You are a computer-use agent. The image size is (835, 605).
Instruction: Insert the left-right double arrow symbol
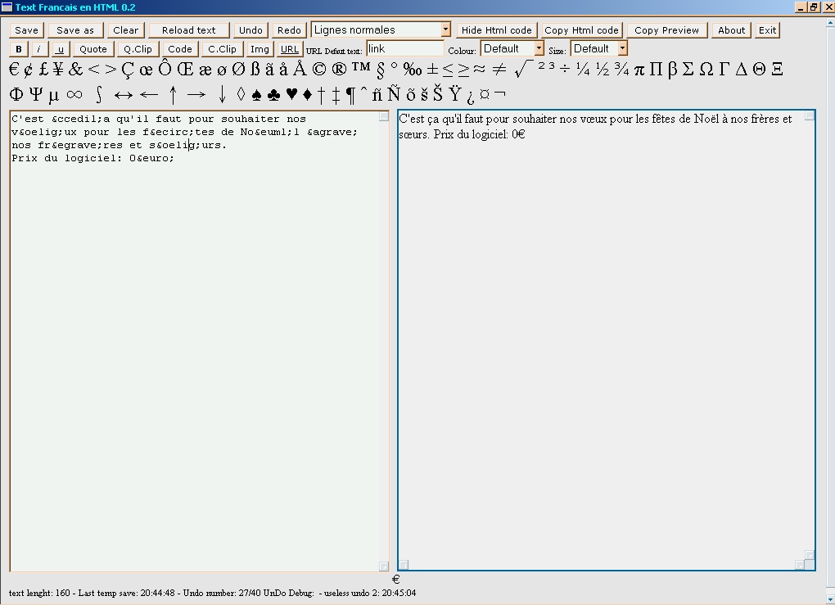(124, 95)
